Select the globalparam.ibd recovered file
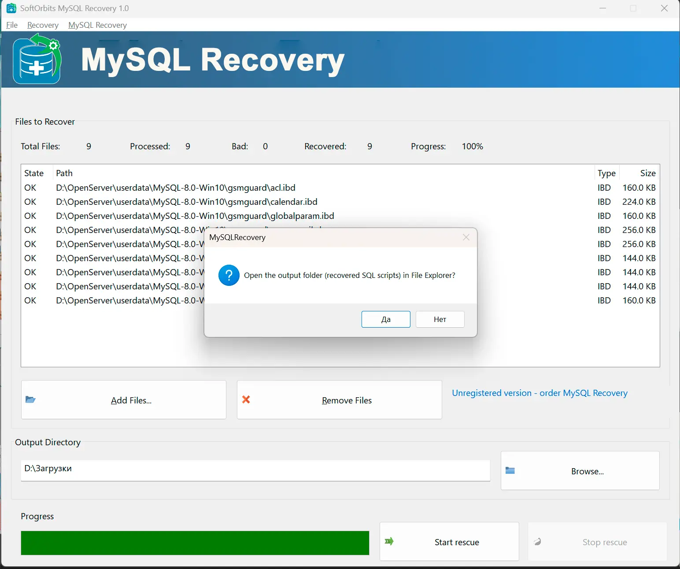The width and height of the screenshot is (680, 569). (x=195, y=216)
